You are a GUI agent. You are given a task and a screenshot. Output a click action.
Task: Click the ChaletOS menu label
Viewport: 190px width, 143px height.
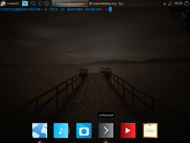coord(13,3)
